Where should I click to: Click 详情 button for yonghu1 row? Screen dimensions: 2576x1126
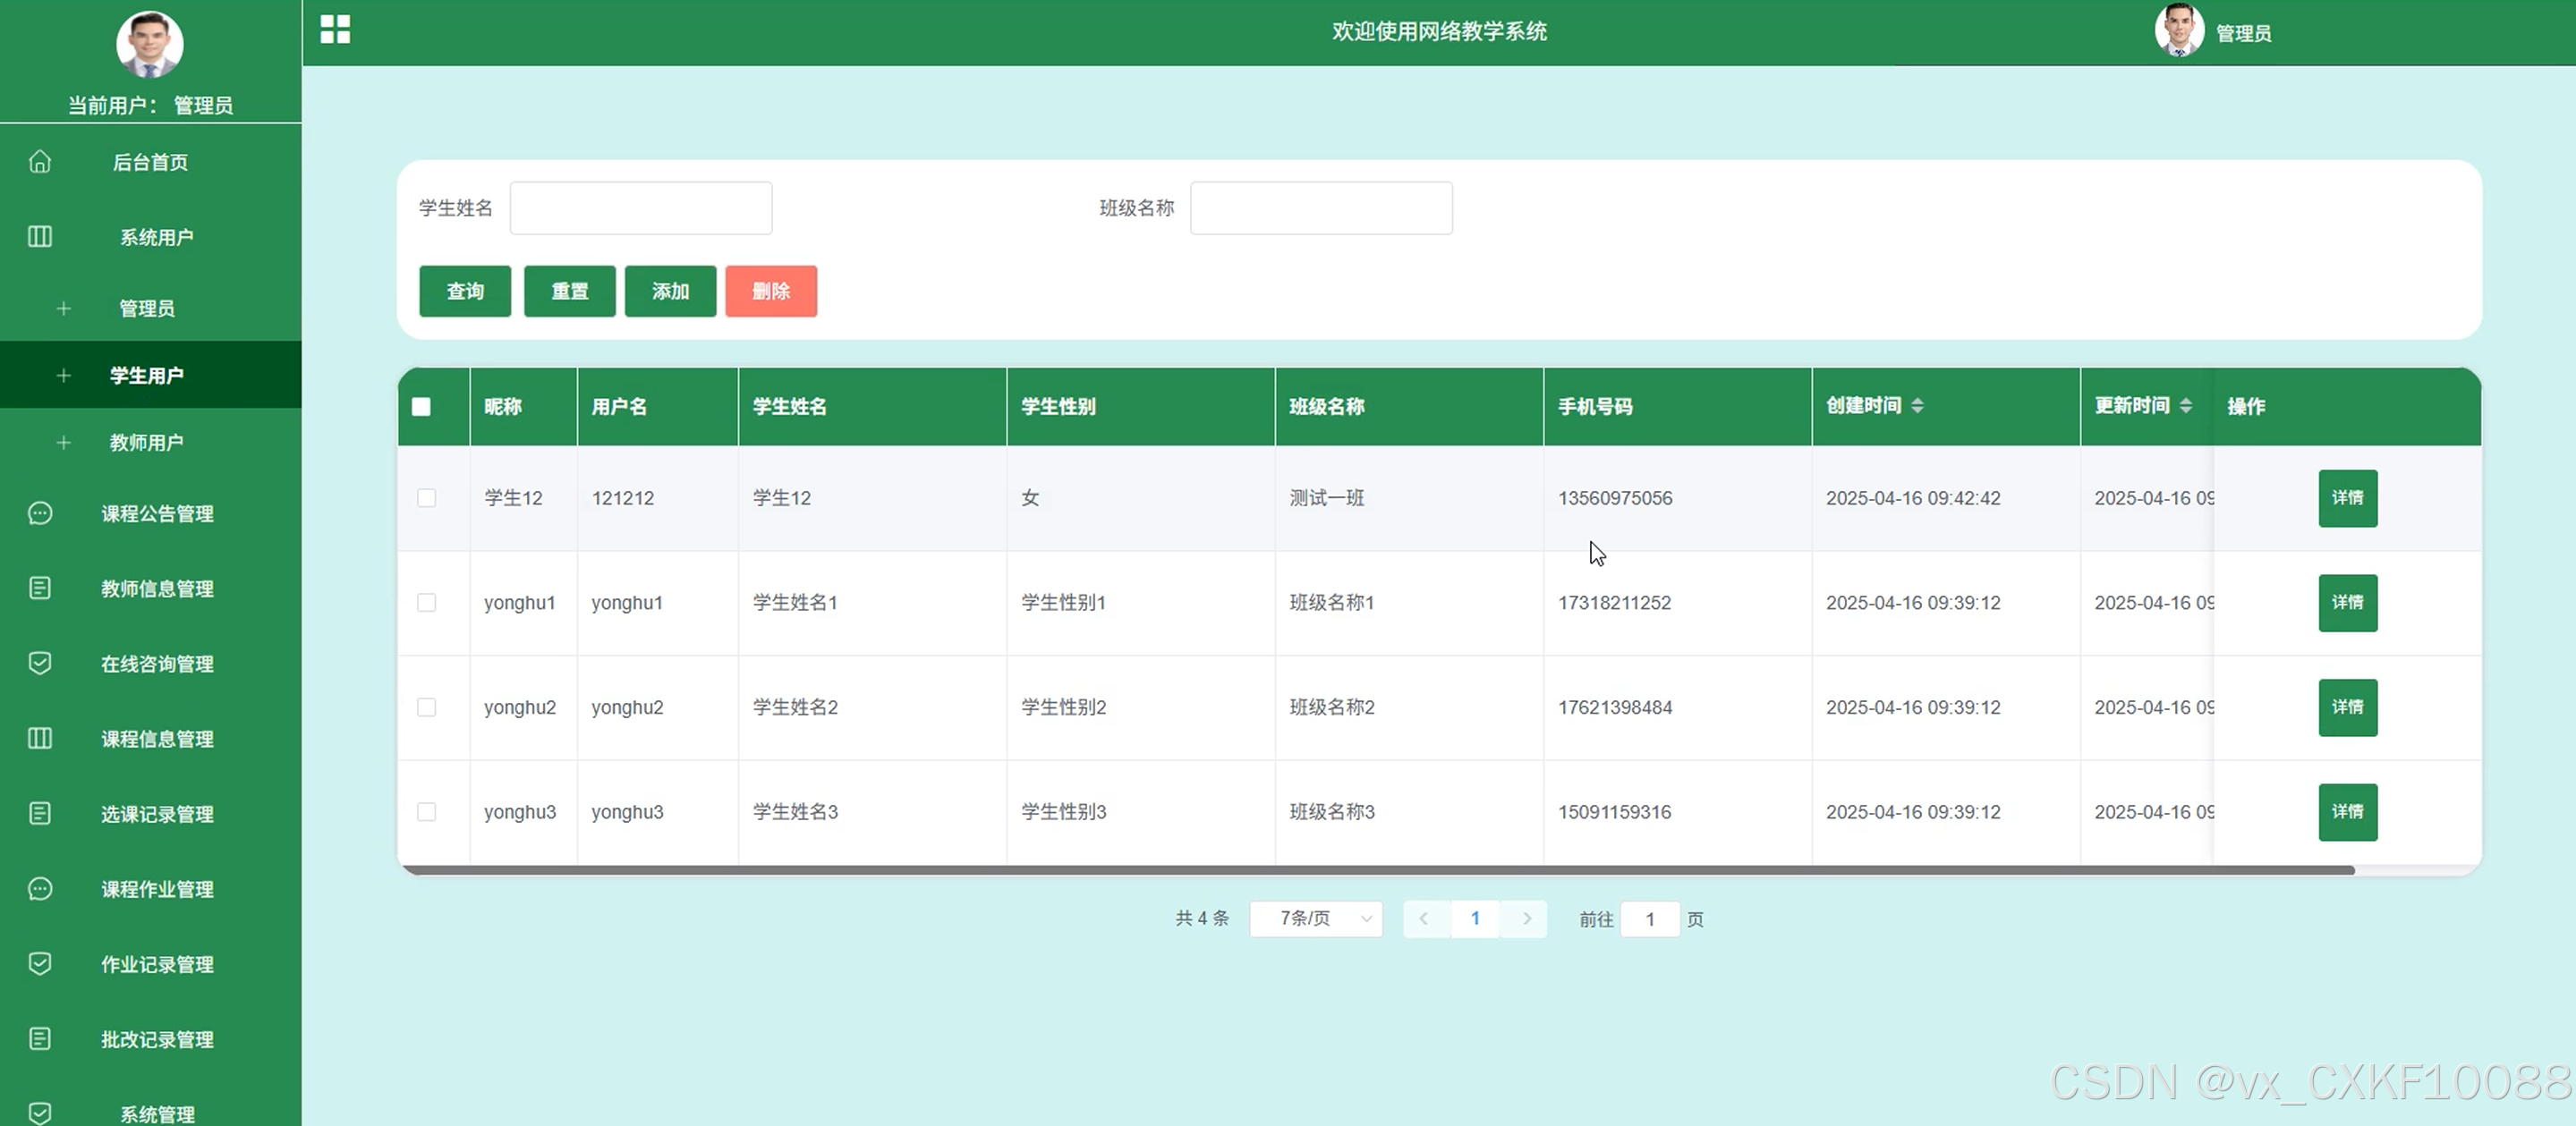coord(2347,602)
